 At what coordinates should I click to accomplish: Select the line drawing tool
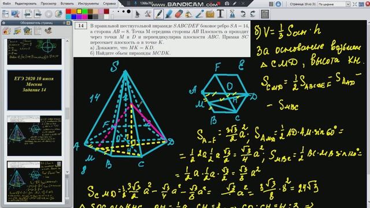[199, 14]
